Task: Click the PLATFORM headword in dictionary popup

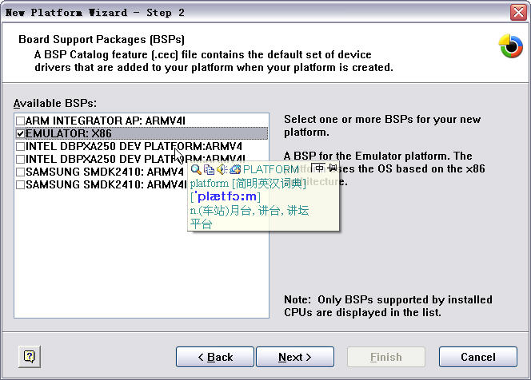Action: coord(271,169)
